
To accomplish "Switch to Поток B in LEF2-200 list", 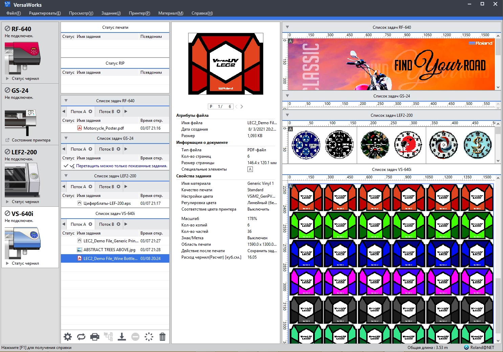I will click(x=106, y=186).
